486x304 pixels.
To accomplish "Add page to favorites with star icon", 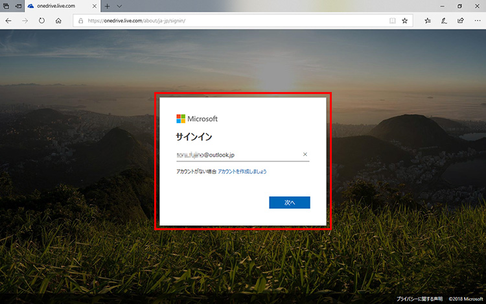I will 404,21.
